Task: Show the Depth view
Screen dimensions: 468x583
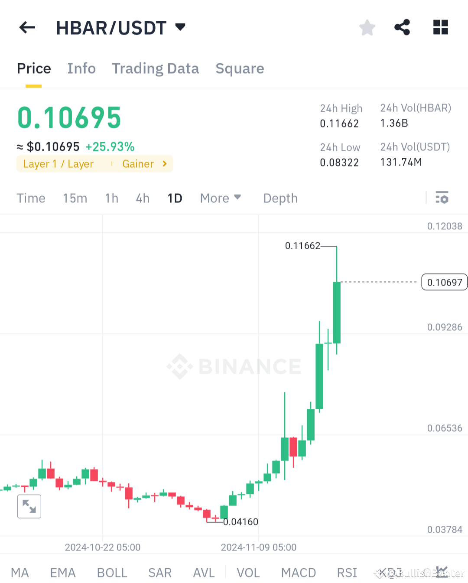Action: 280,198
